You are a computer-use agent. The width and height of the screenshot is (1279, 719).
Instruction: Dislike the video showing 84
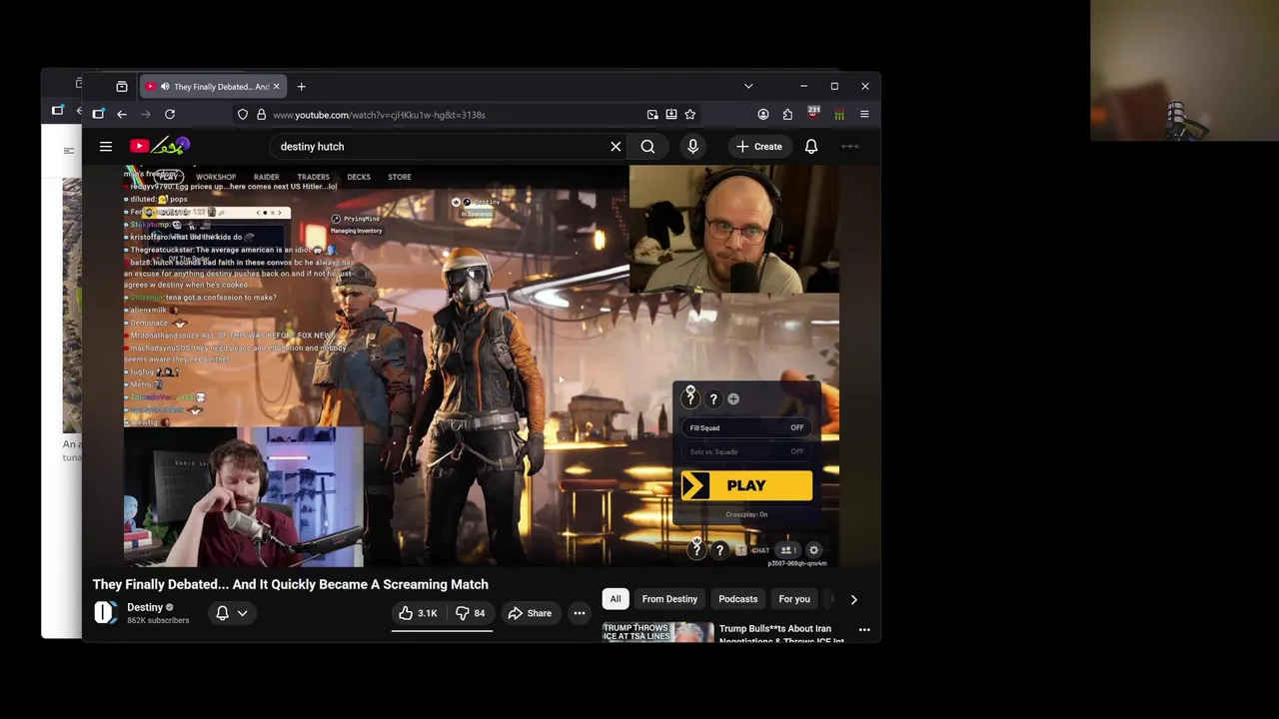[471, 613]
